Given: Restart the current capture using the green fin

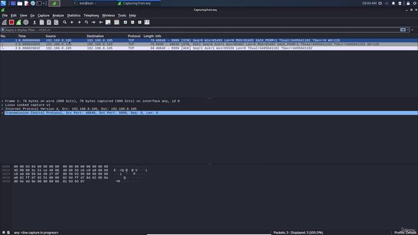Looking at the screenshot, I should pos(19,22).
